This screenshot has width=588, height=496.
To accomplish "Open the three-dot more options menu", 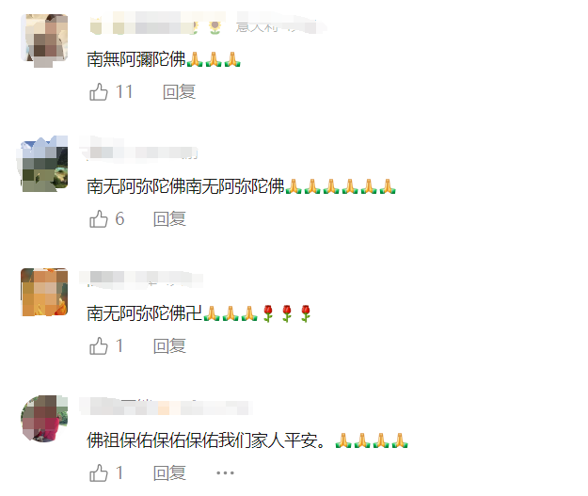I will [225, 472].
